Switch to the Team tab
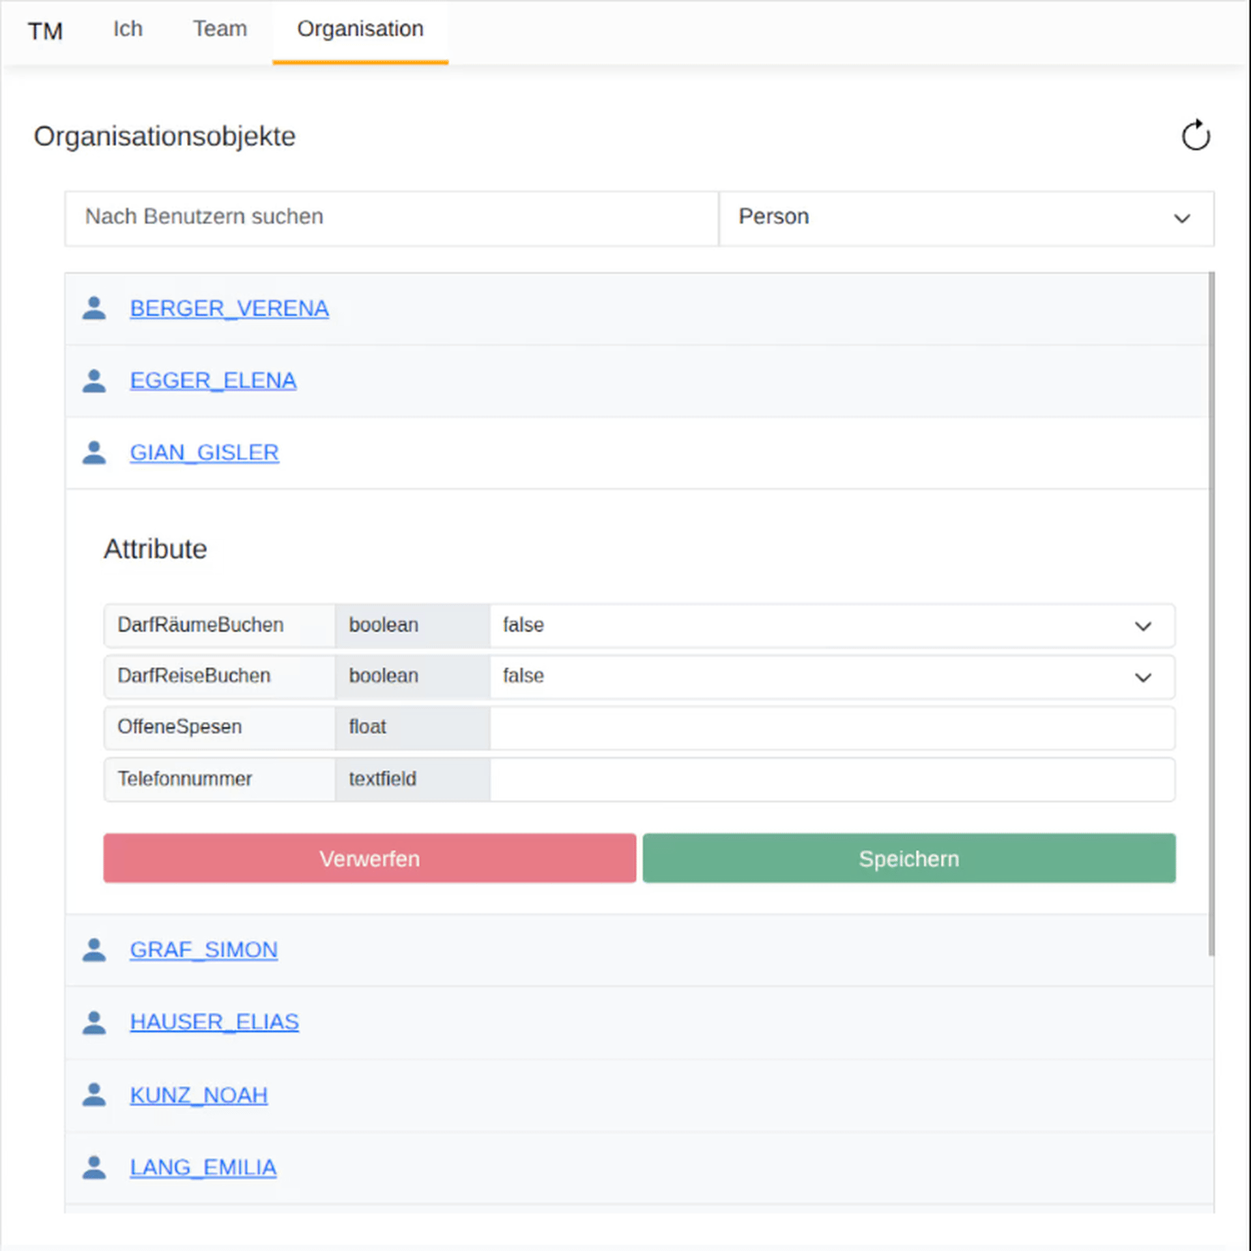The width and height of the screenshot is (1251, 1251). coord(220,29)
